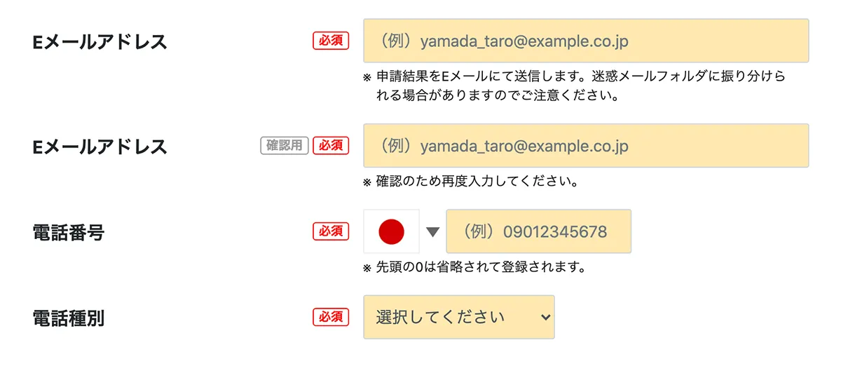This screenshot has height=366, width=841.
Task: Click the 必須 badge on the 電話番号 row
Action: tap(331, 231)
